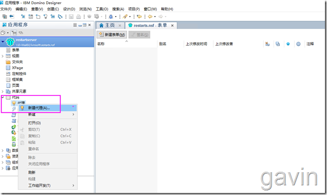Select the 代理 item under 代码
Screen dimensions: 327x195
tap(21, 103)
